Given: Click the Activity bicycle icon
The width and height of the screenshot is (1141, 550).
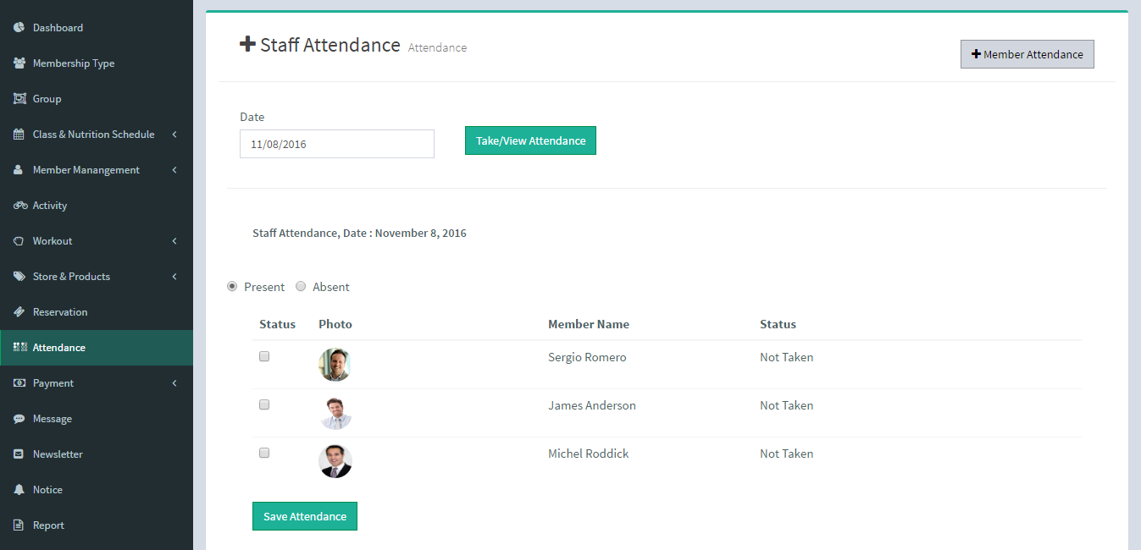Looking at the screenshot, I should tap(19, 206).
